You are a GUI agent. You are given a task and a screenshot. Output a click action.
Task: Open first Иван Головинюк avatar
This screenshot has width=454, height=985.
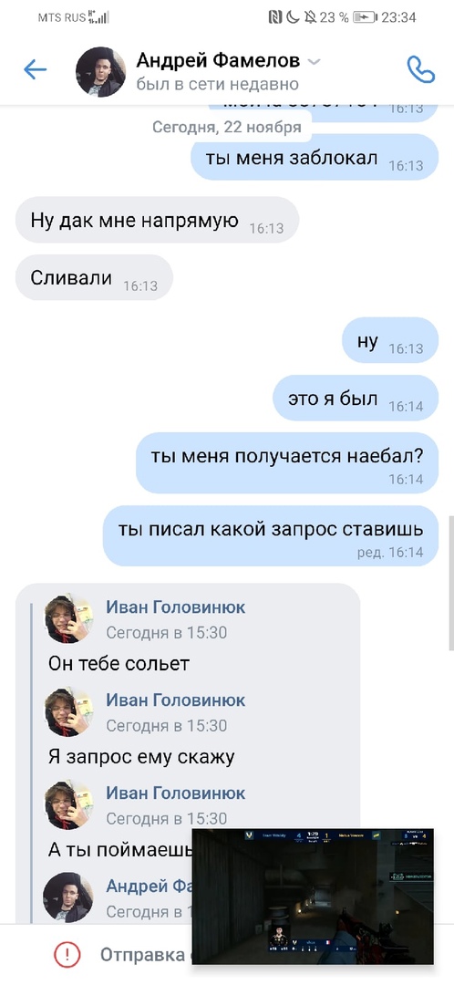pos(67,618)
